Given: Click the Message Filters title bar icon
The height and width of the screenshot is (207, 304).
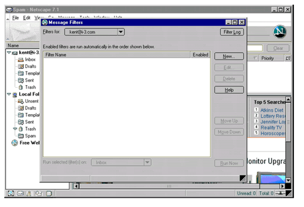Looking at the screenshot, I should tap(45, 22).
